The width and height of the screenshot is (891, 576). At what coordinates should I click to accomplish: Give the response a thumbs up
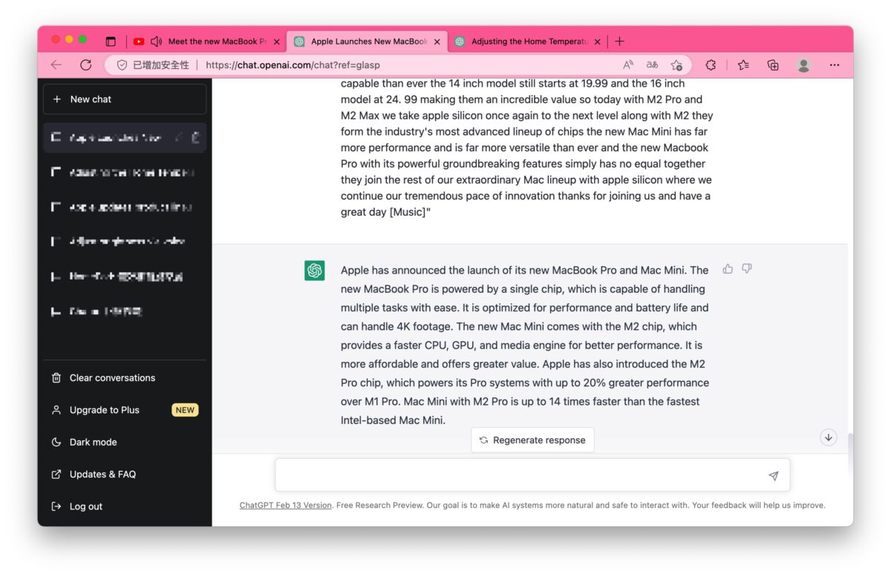pos(728,269)
